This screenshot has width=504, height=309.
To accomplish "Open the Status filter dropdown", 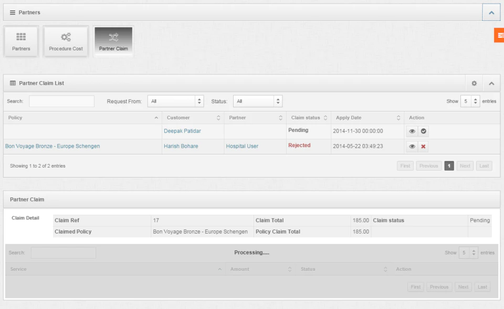I will (x=258, y=101).
